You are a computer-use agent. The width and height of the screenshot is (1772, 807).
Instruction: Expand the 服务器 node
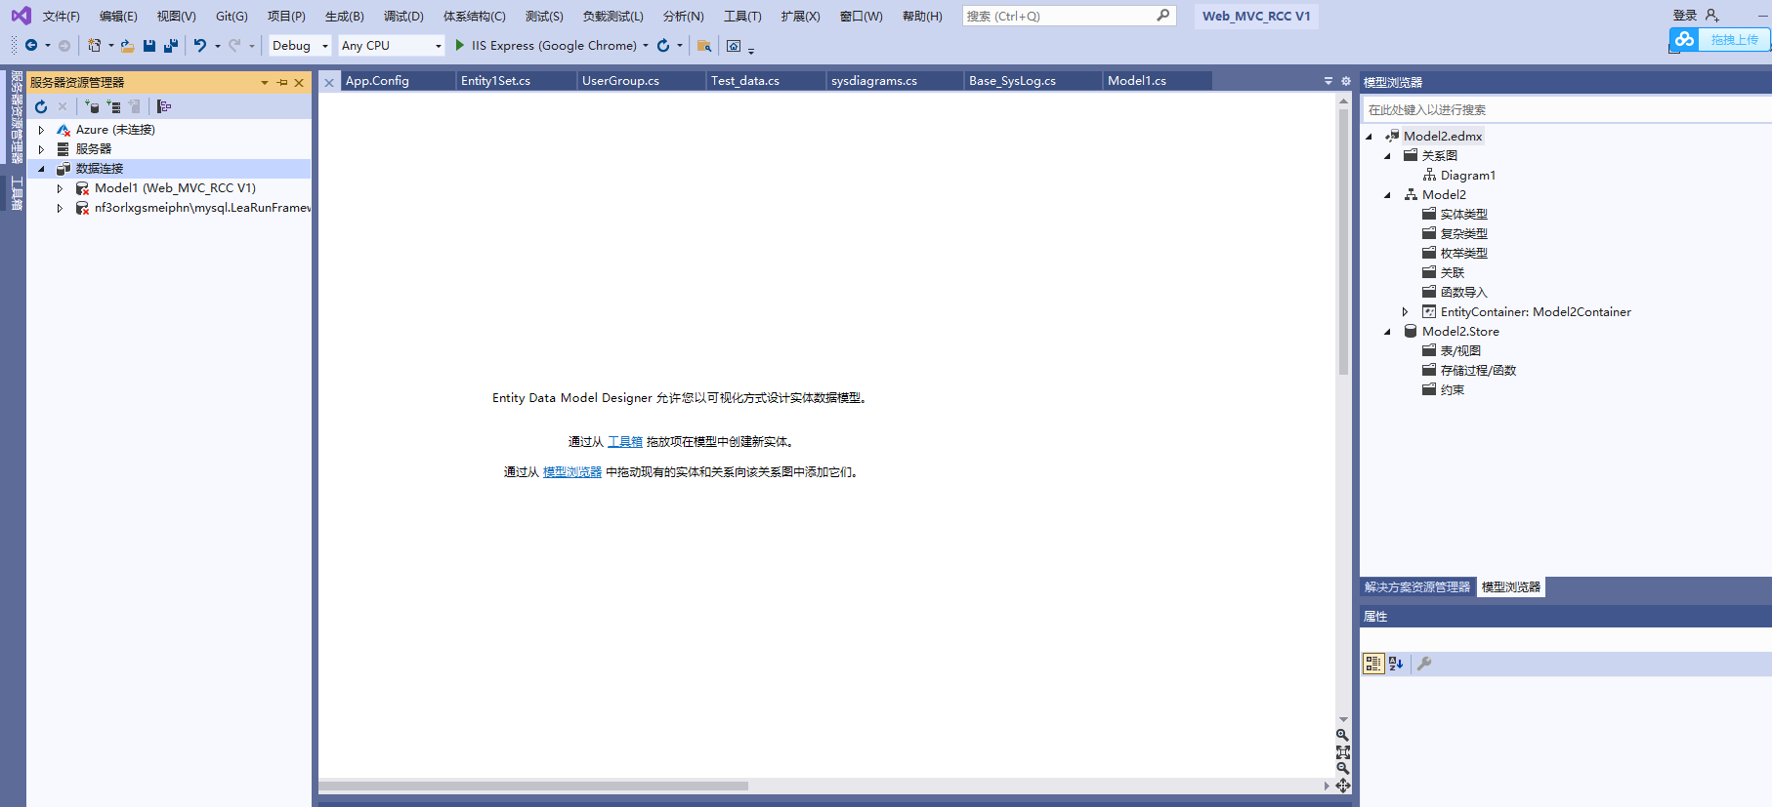[41, 149]
